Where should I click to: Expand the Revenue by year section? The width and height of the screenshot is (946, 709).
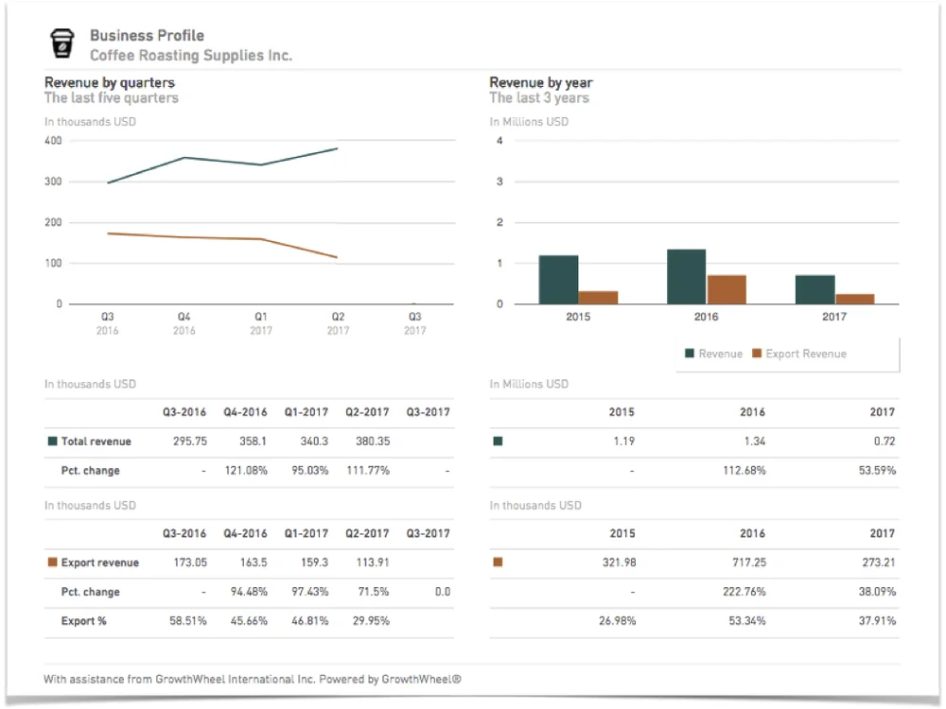tap(539, 82)
